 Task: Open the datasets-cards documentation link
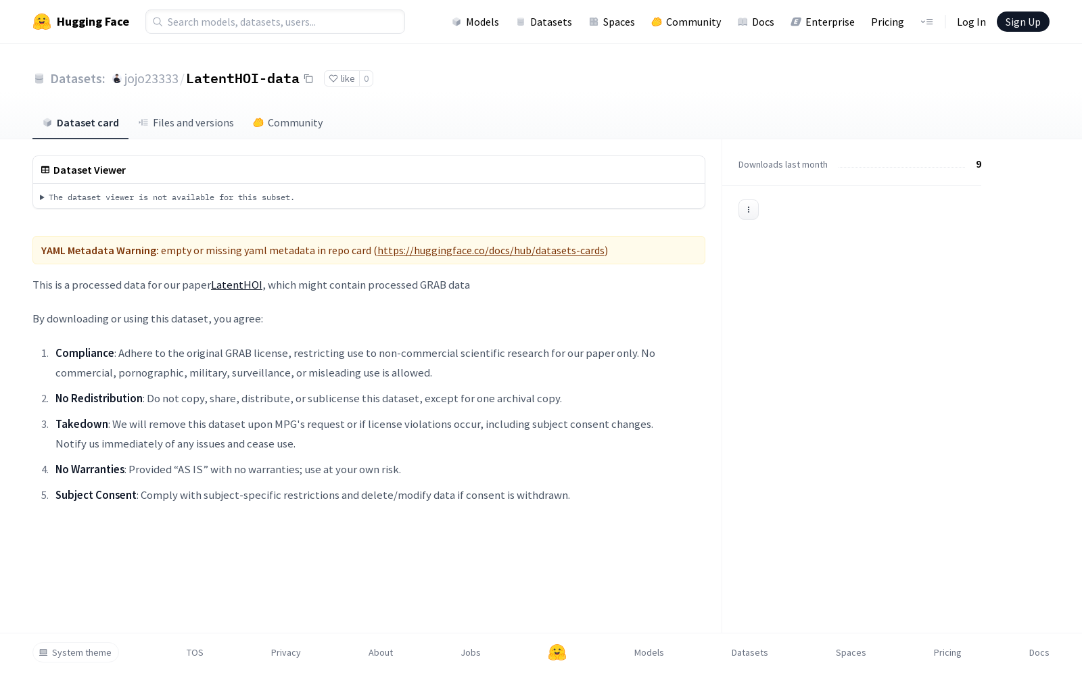click(x=491, y=250)
